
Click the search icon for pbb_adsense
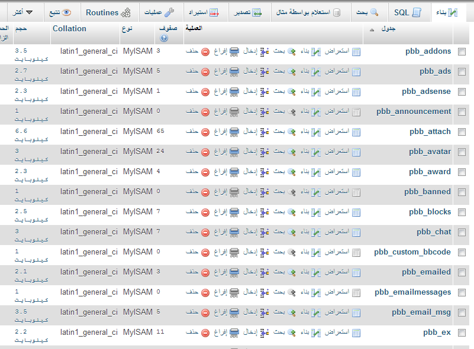pos(292,92)
